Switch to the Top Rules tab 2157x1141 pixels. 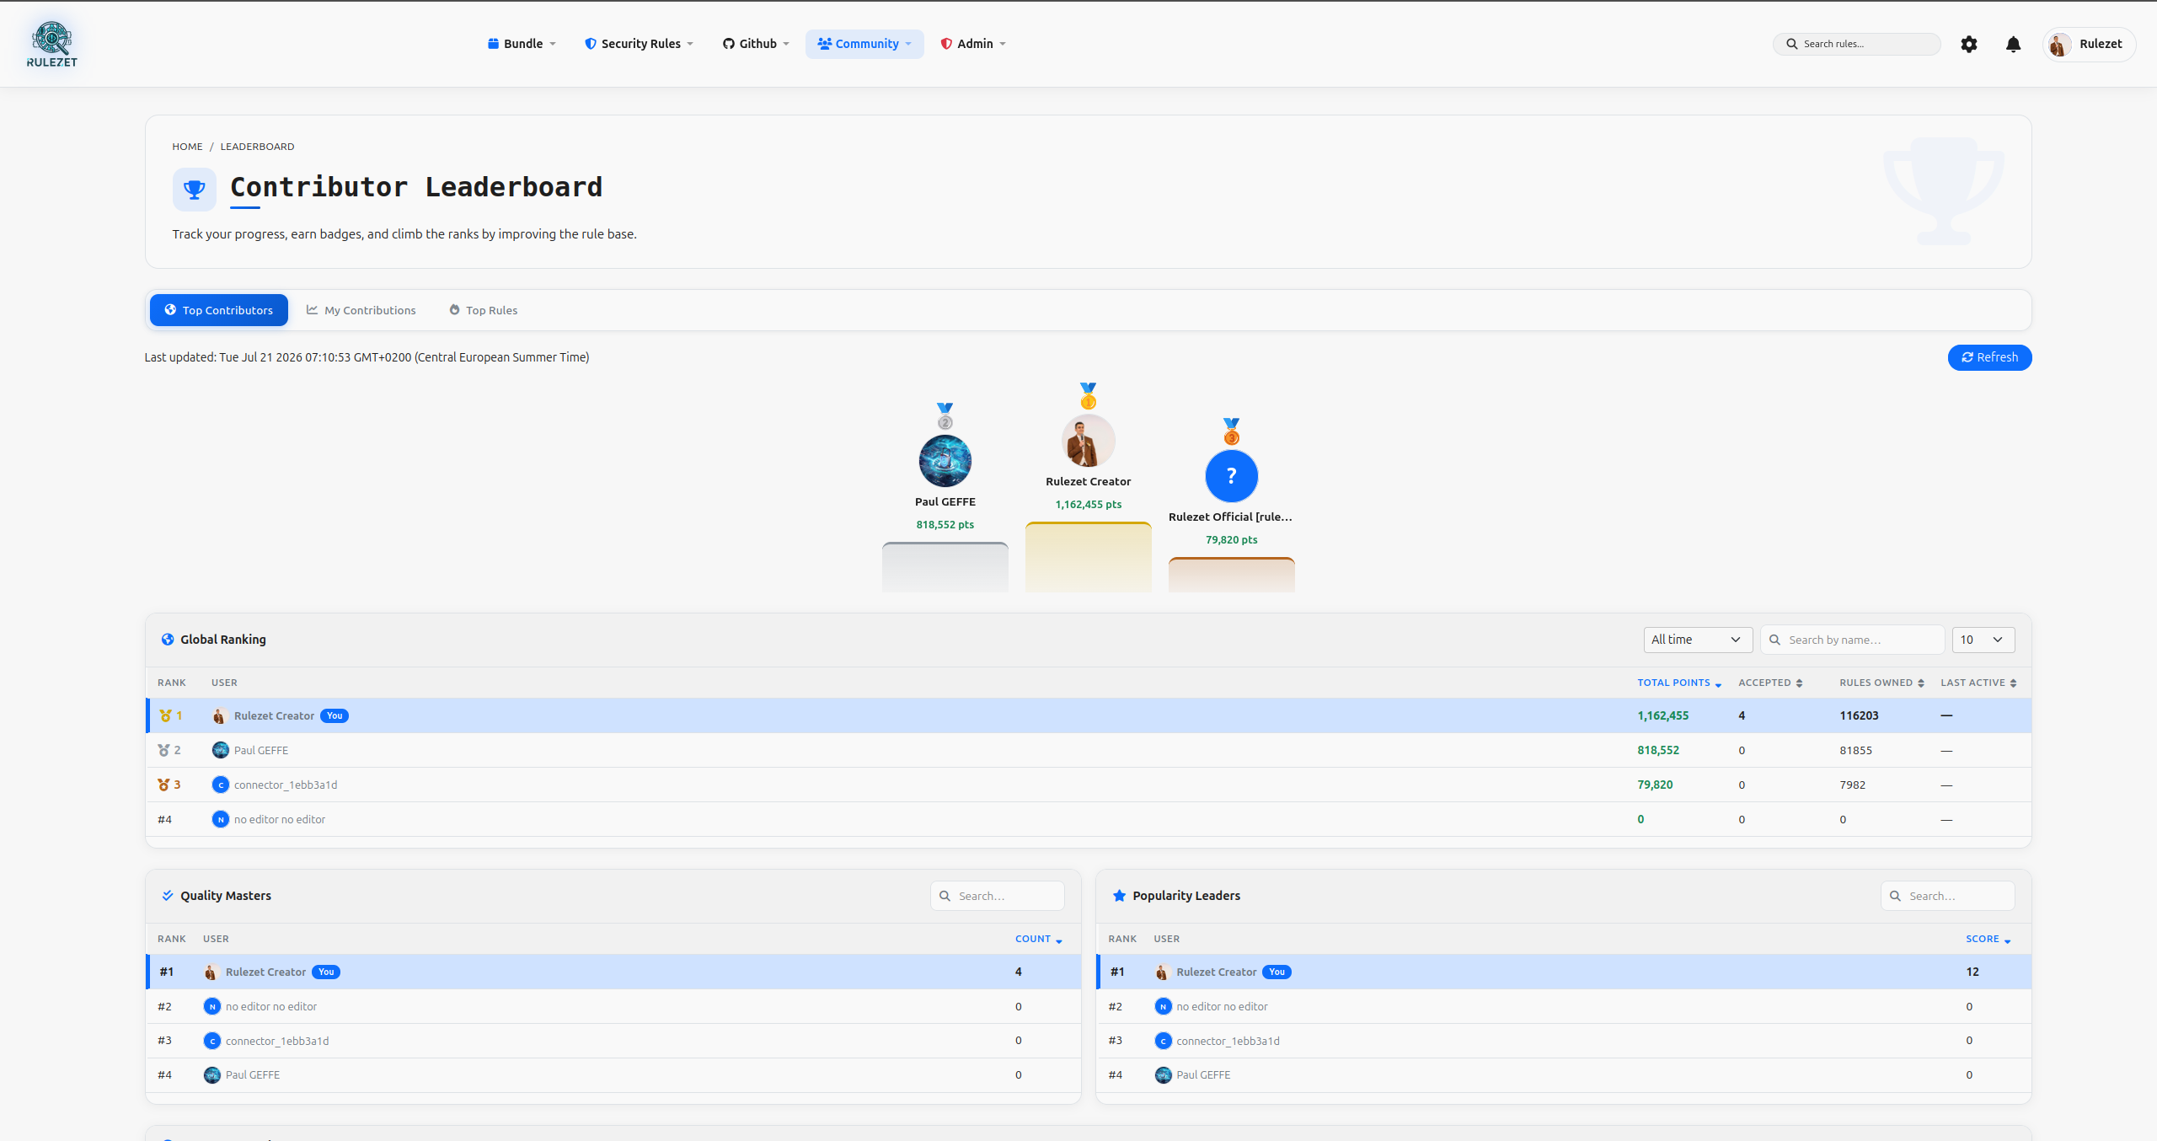484,310
